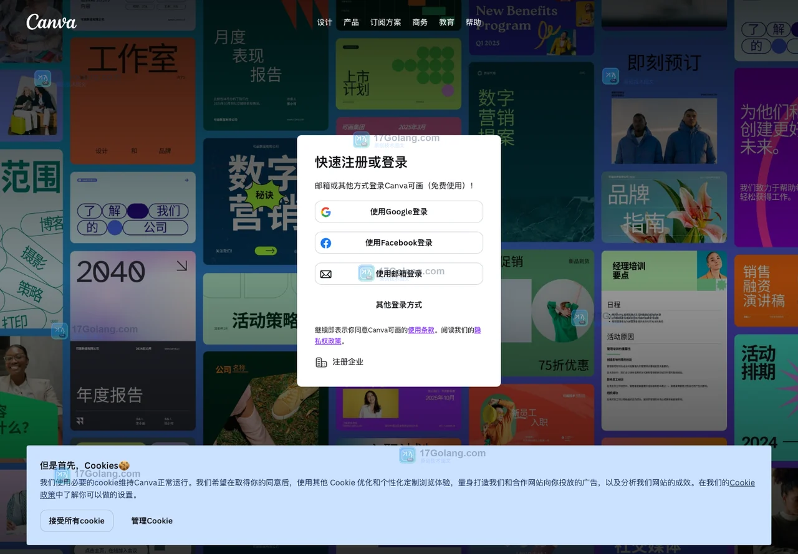798x554 pixels.
Task: Select the 销售融资演讲稿 template thumbnail
Action: click(x=766, y=290)
